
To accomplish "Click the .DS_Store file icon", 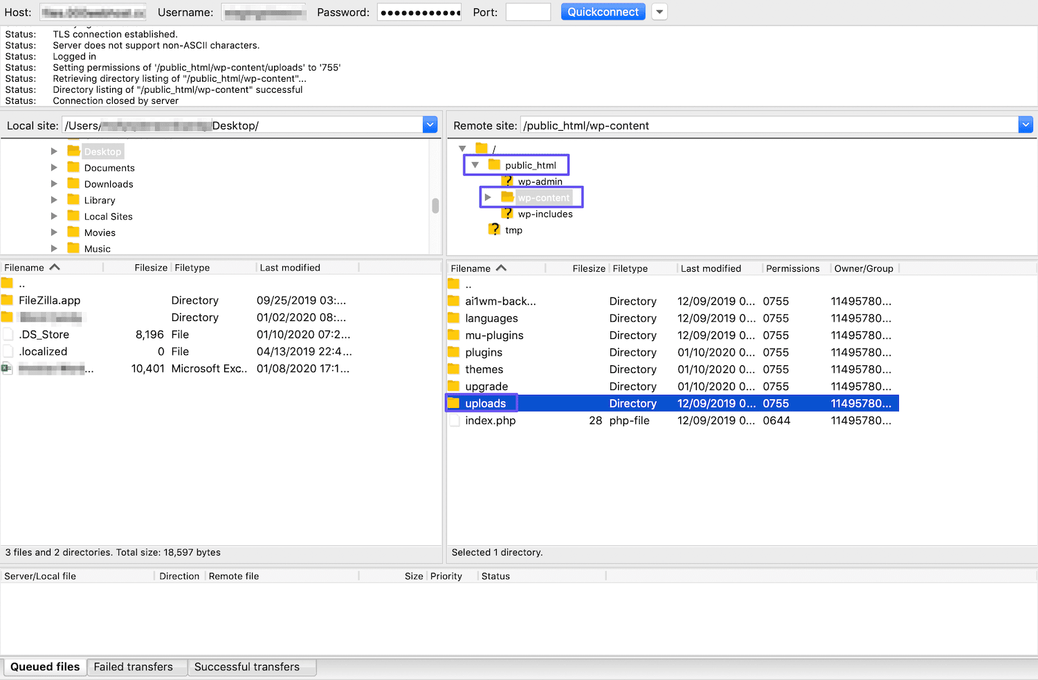I will 8,334.
